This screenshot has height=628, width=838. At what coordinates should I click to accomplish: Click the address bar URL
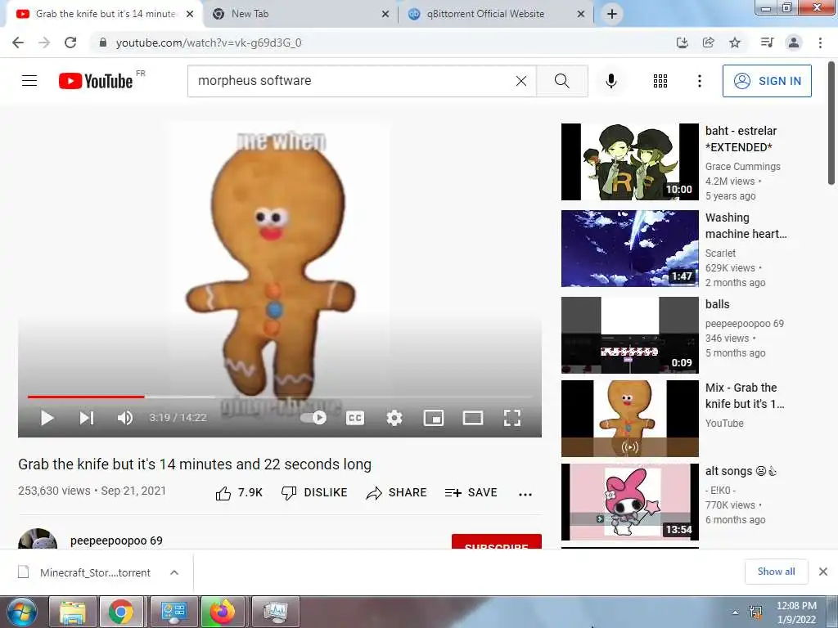point(209,43)
